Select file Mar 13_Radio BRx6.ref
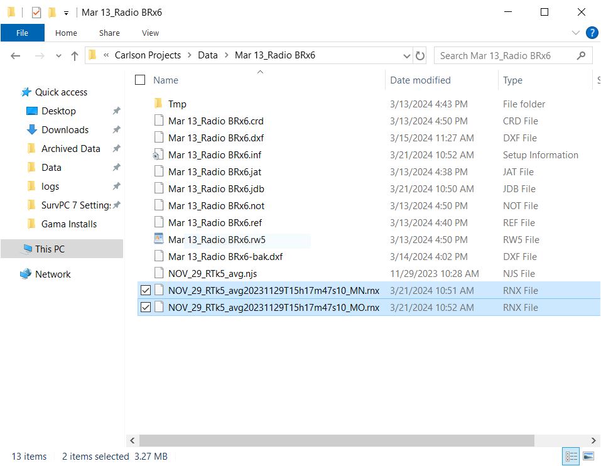601x466 pixels. pos(215,223)
